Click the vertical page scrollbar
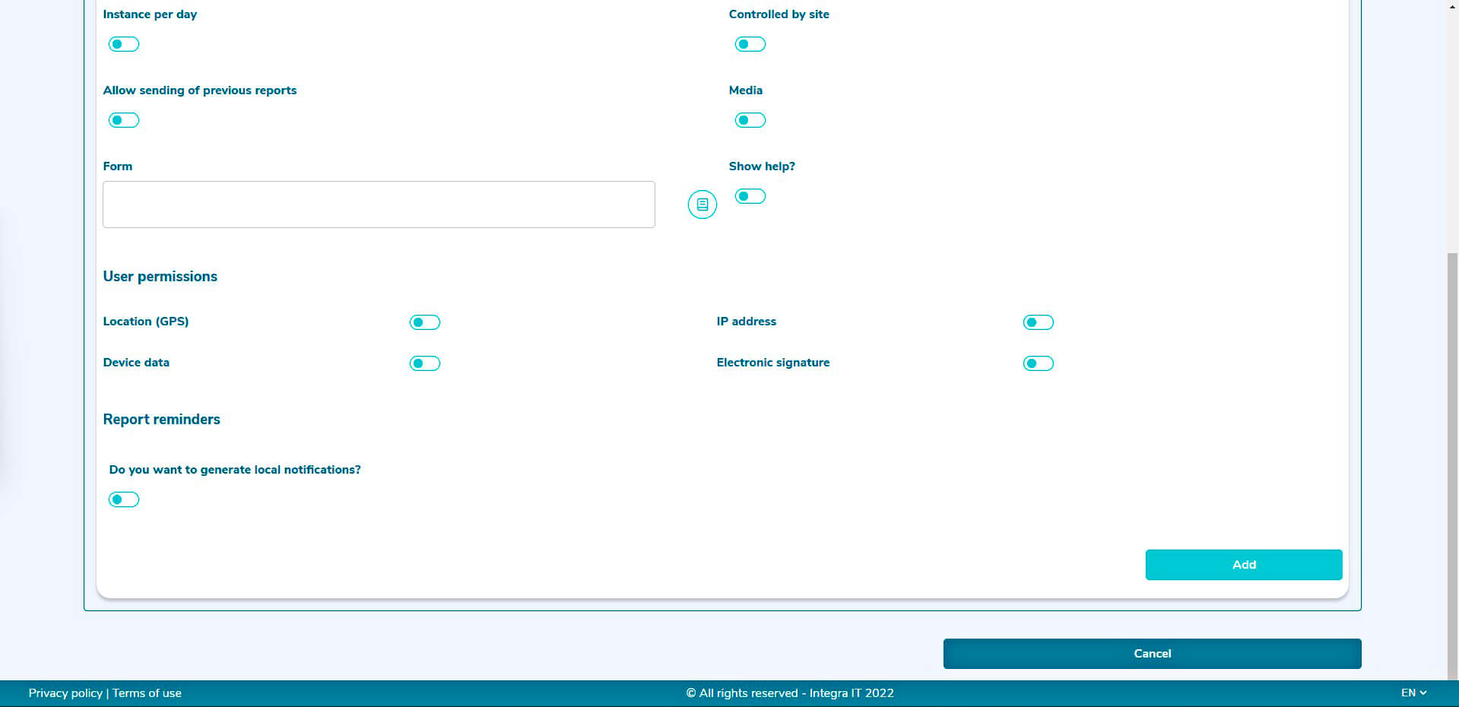Screen dimensions: 1459x707 [x=1452, y=456]
